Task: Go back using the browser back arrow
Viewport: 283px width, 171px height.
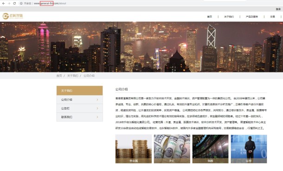Action: point(3,3)
